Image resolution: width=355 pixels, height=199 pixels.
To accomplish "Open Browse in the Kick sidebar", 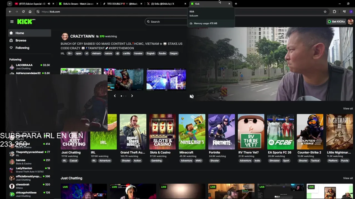I will 30,40.
